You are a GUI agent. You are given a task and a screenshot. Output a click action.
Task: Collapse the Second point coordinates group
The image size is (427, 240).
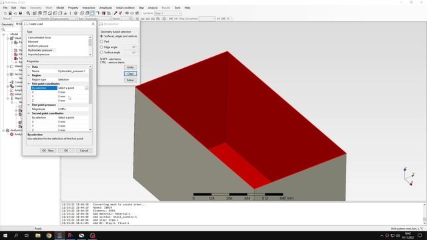pyautogui.click(x=29, y=113)
